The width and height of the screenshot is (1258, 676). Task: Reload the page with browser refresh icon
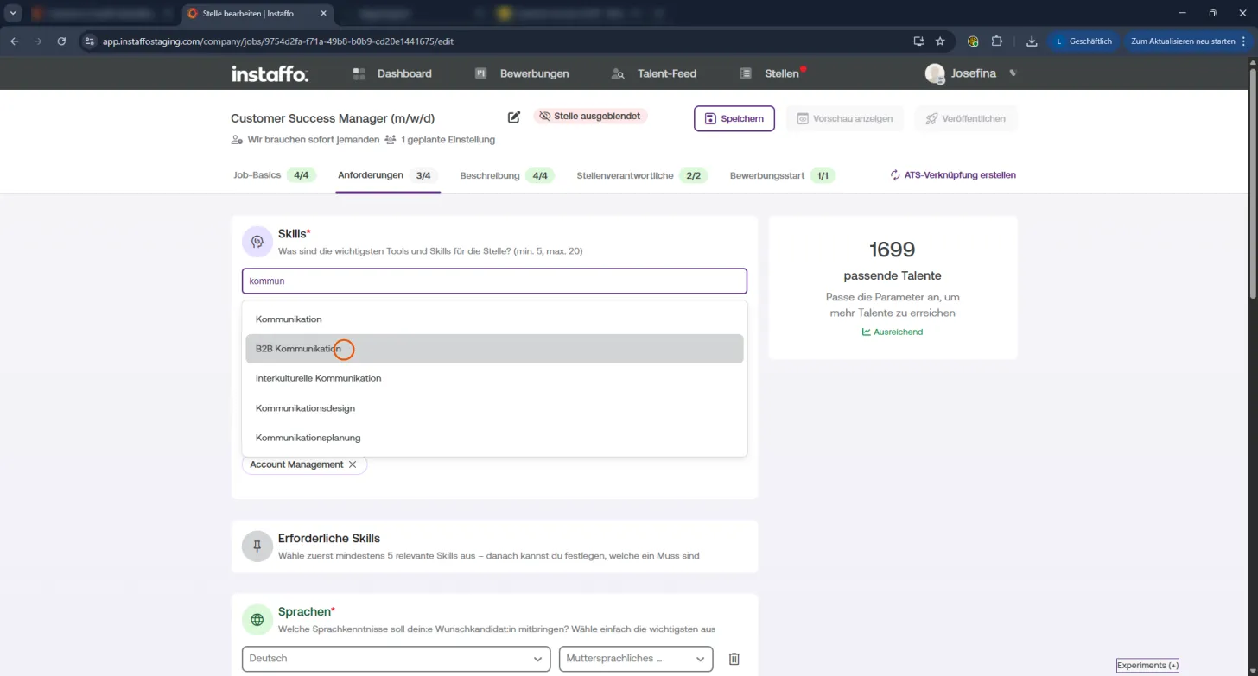click(61, 41)
